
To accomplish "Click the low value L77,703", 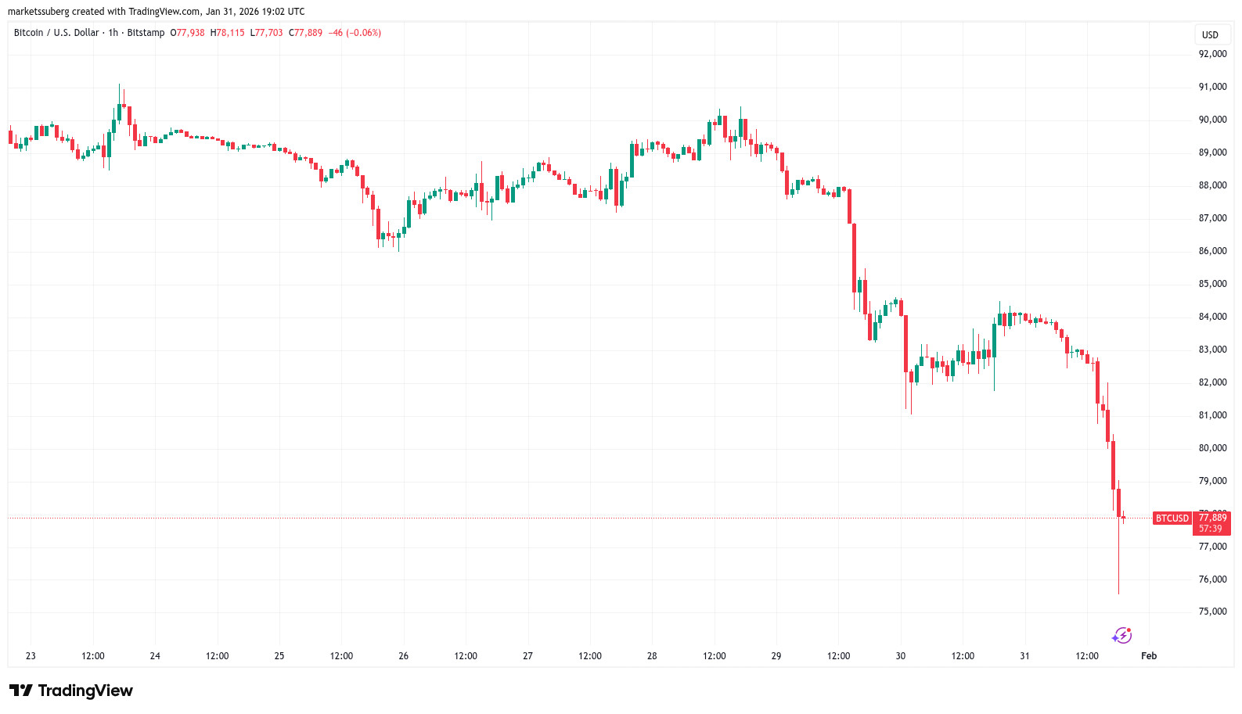I will [266, 33].
